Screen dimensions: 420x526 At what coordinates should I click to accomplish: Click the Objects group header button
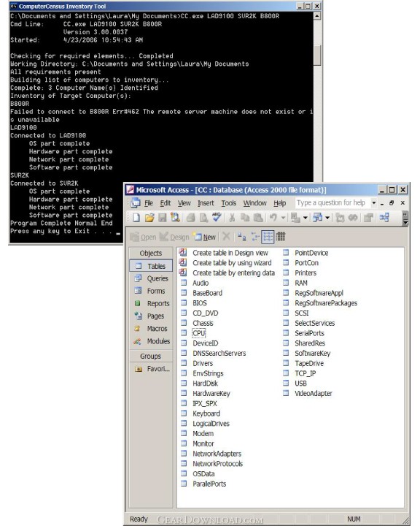tap(151, 254)
